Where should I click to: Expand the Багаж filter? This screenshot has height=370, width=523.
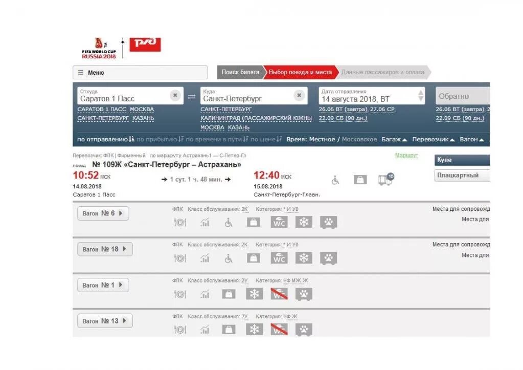(394, 139)
